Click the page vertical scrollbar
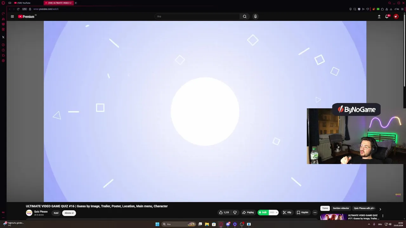This screenshot has height=228, width=406. 404,51
